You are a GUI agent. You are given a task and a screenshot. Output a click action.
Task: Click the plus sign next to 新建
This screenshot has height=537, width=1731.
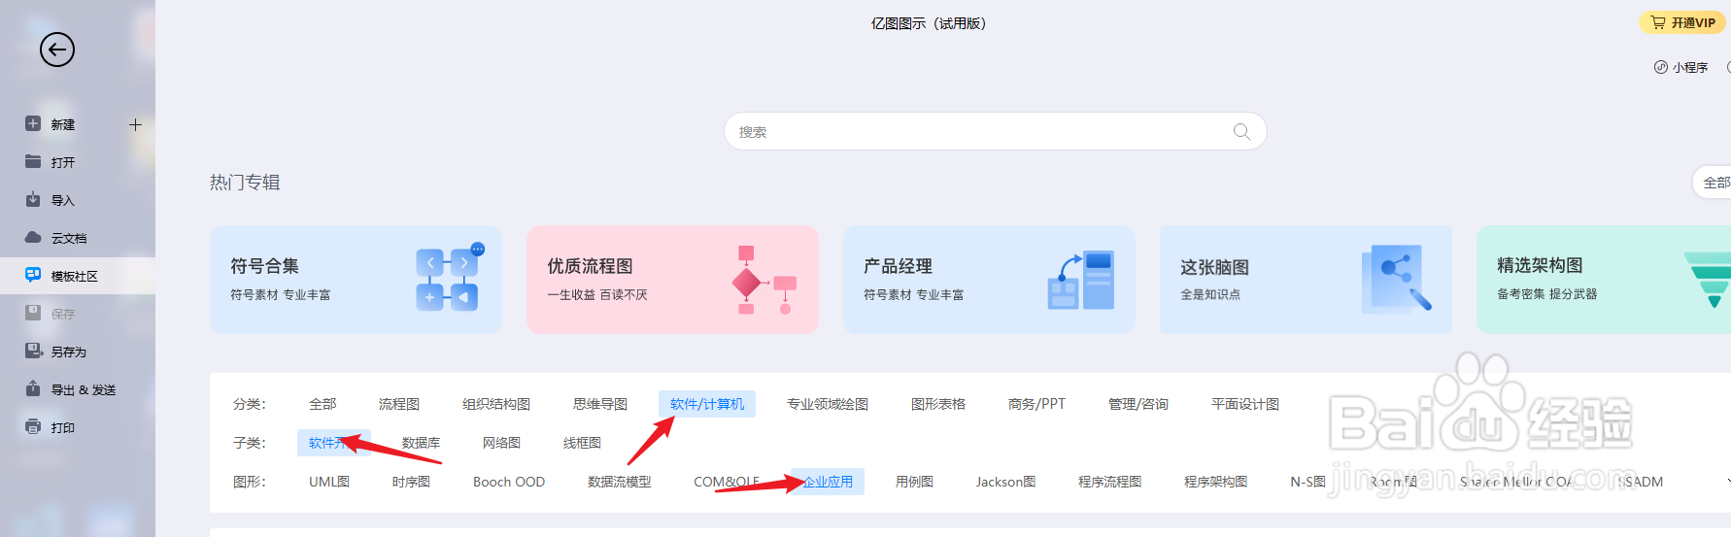coord(135,124)
